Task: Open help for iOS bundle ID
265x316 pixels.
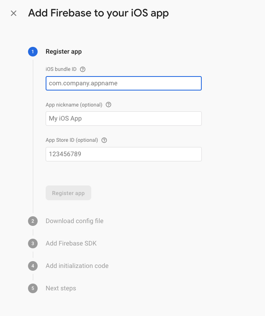Action: [83, 69]
